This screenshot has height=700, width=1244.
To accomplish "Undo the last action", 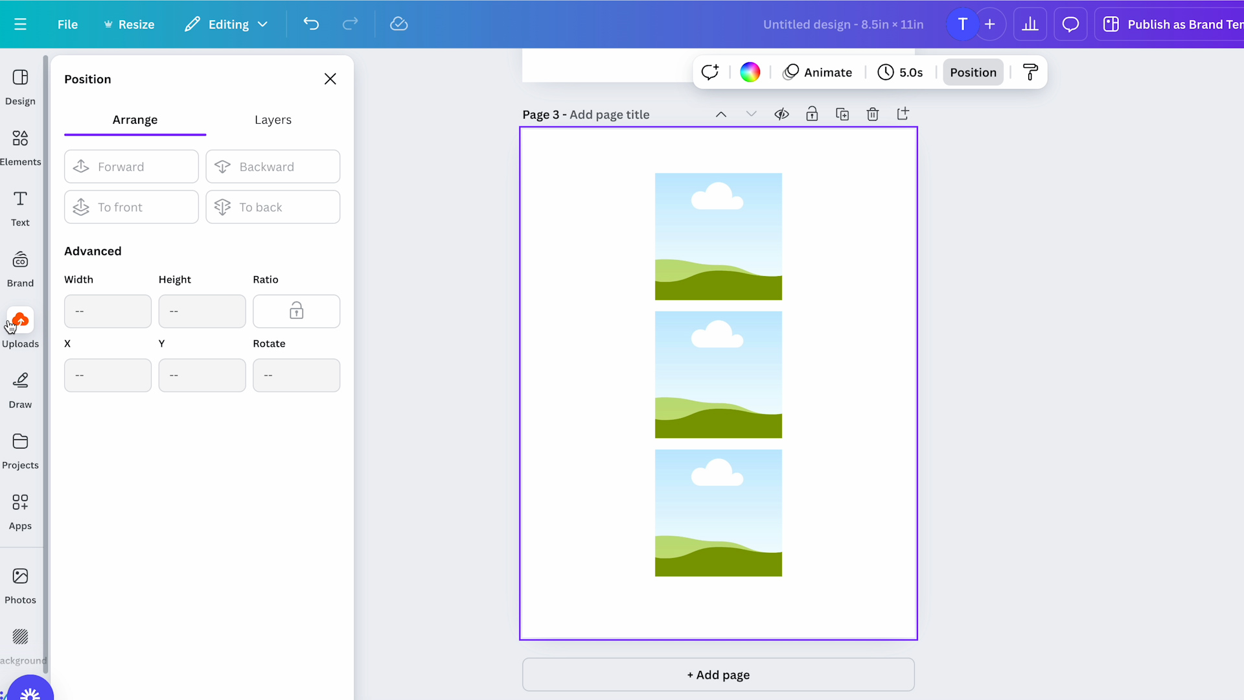I will coord(311,24).
